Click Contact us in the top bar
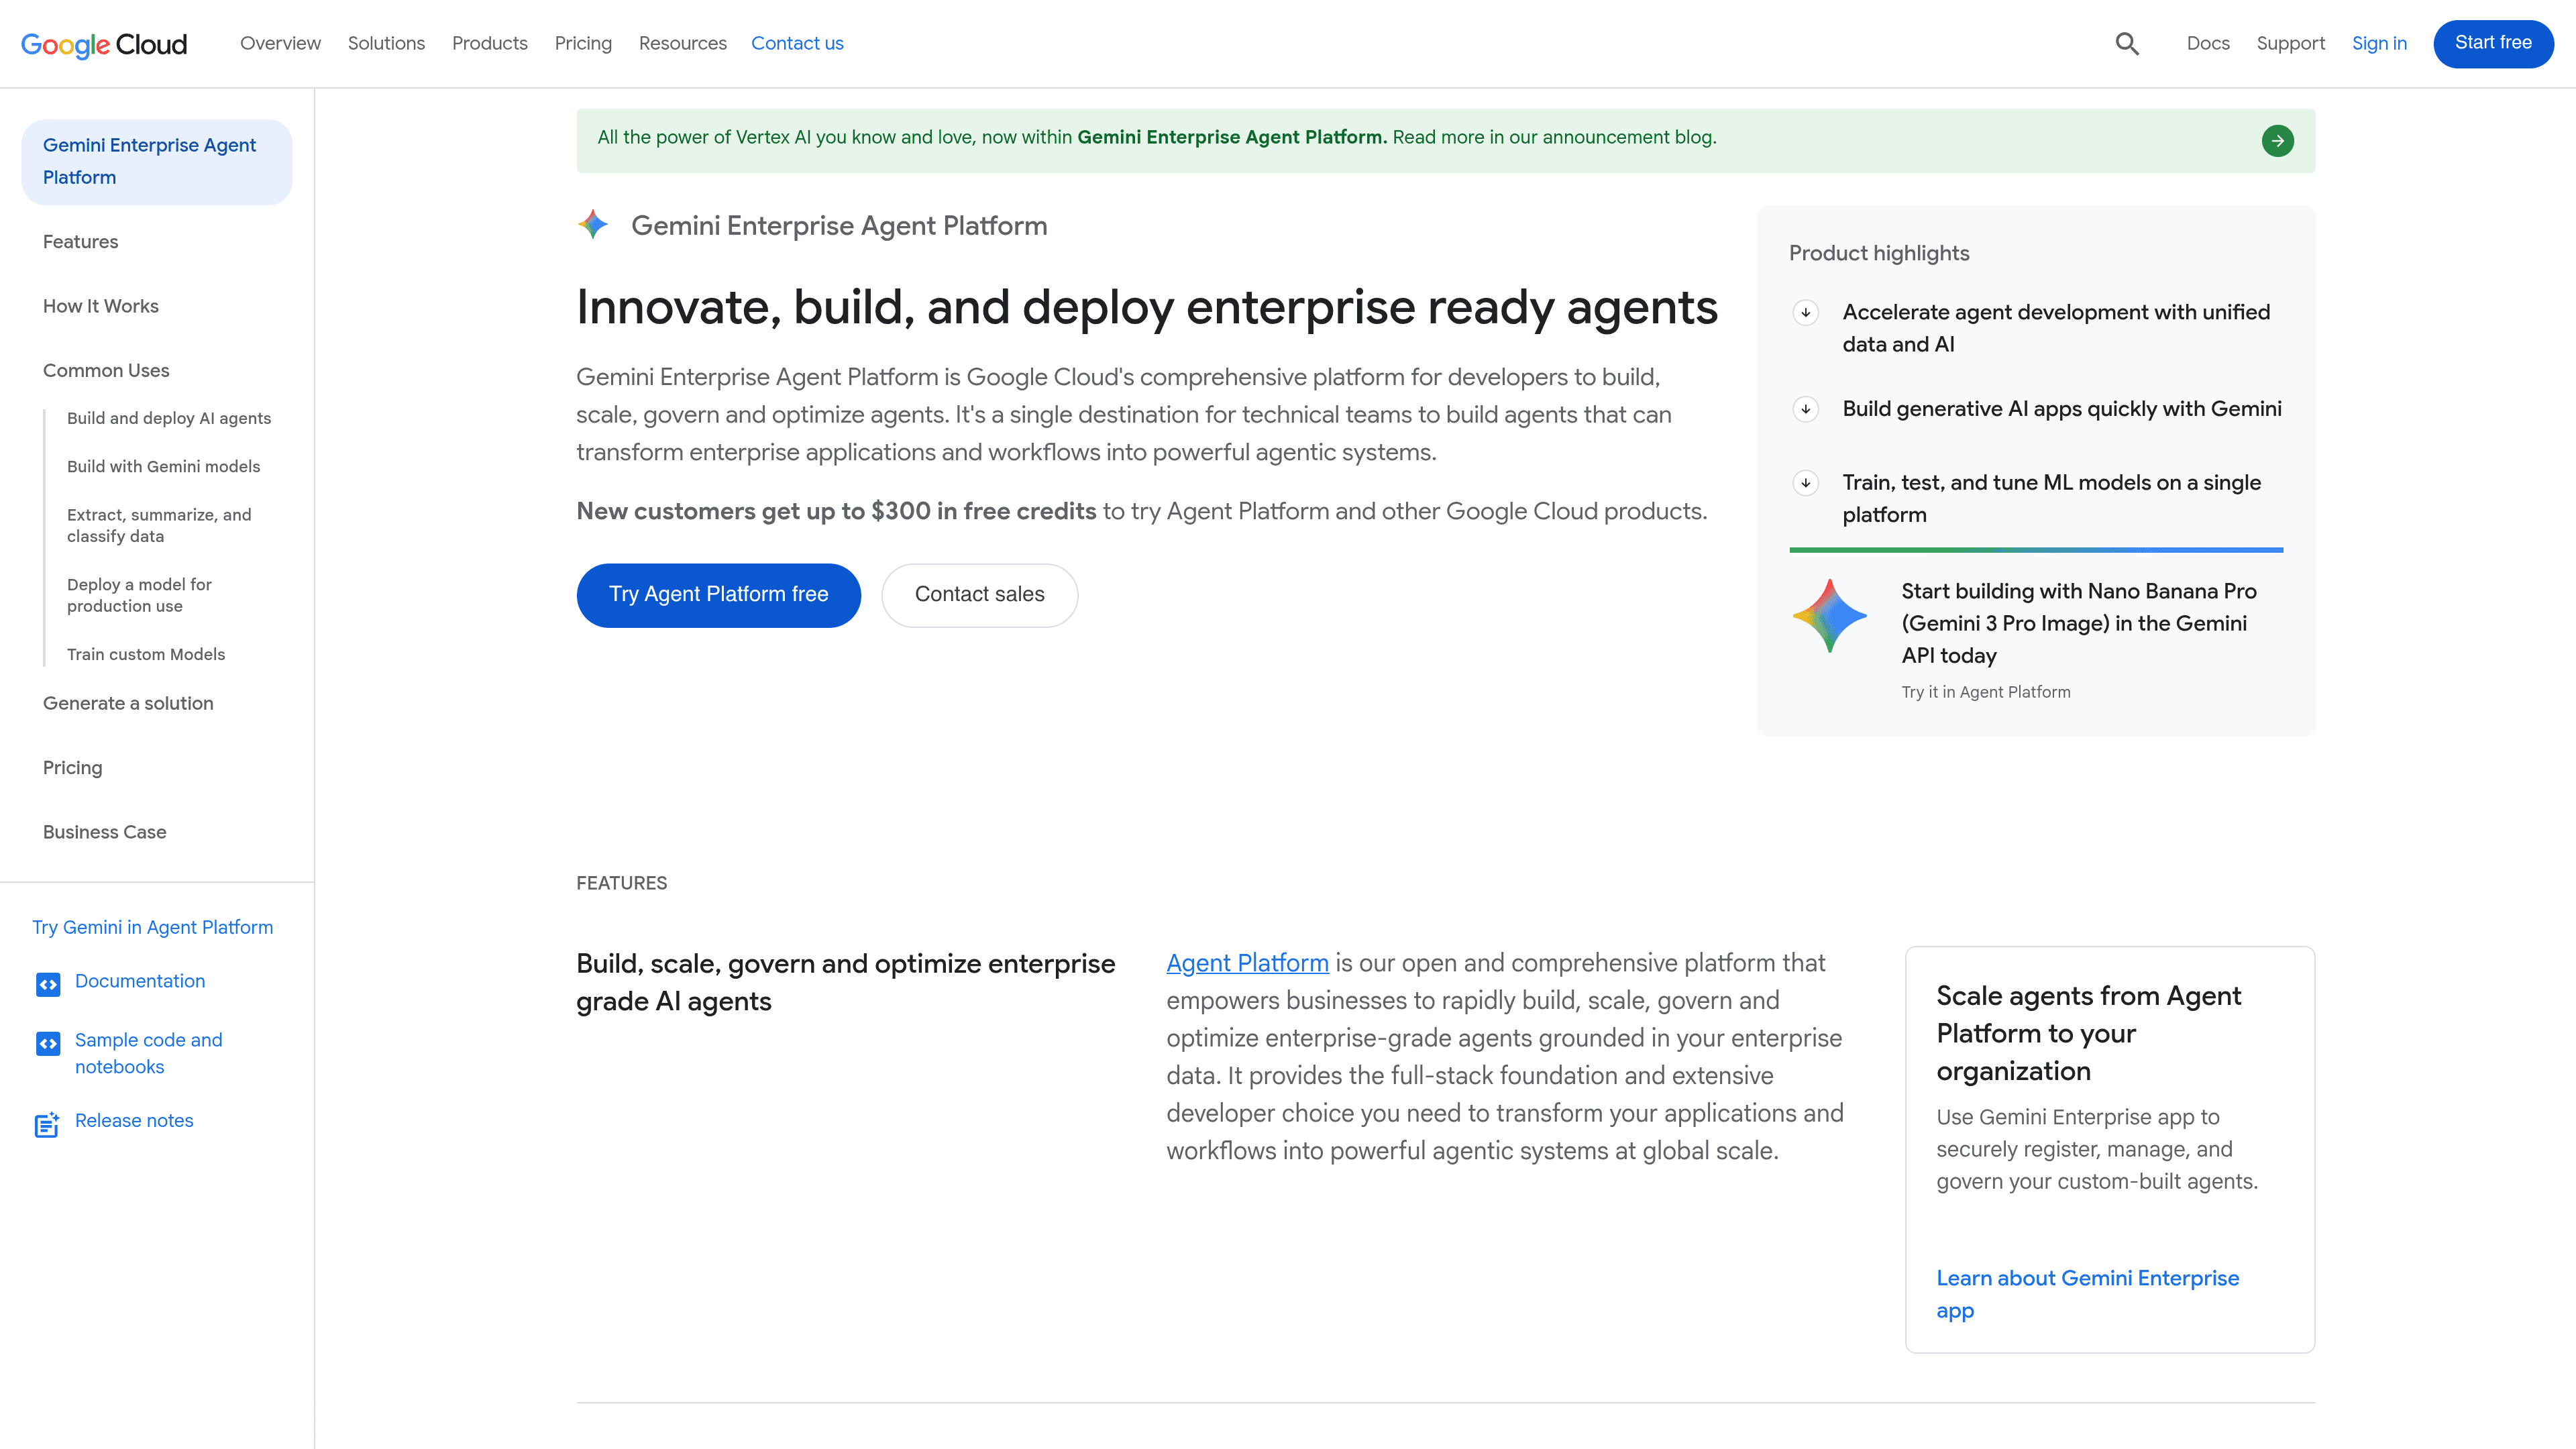 click(797, 43)
